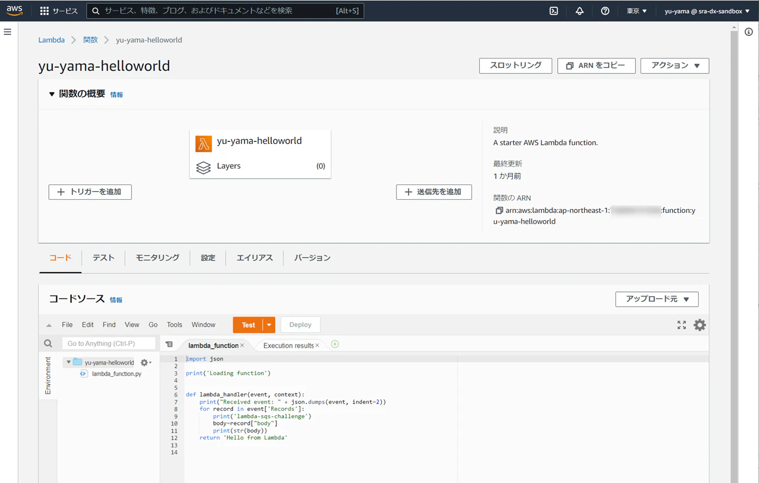Open the environment folder gear menu
The width and height of the screenshot is (759, 483).
coord(145,363)
